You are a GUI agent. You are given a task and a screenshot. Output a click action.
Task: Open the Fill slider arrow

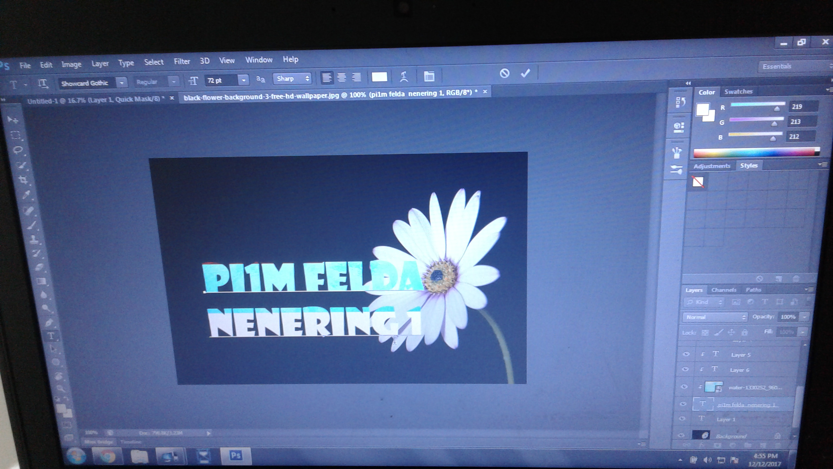click(803, 332)
